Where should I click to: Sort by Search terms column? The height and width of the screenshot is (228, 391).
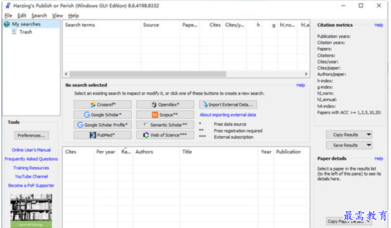pyautogui.click(x=102, y=25)
